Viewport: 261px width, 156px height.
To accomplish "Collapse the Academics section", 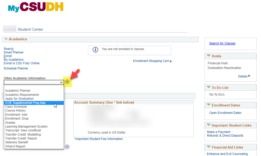I will (6, 39).
